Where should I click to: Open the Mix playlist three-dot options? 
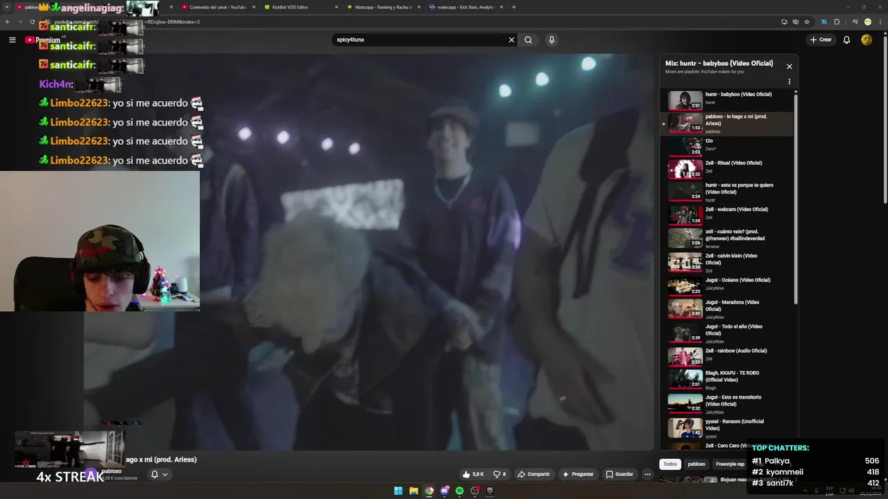click(789, 82)
